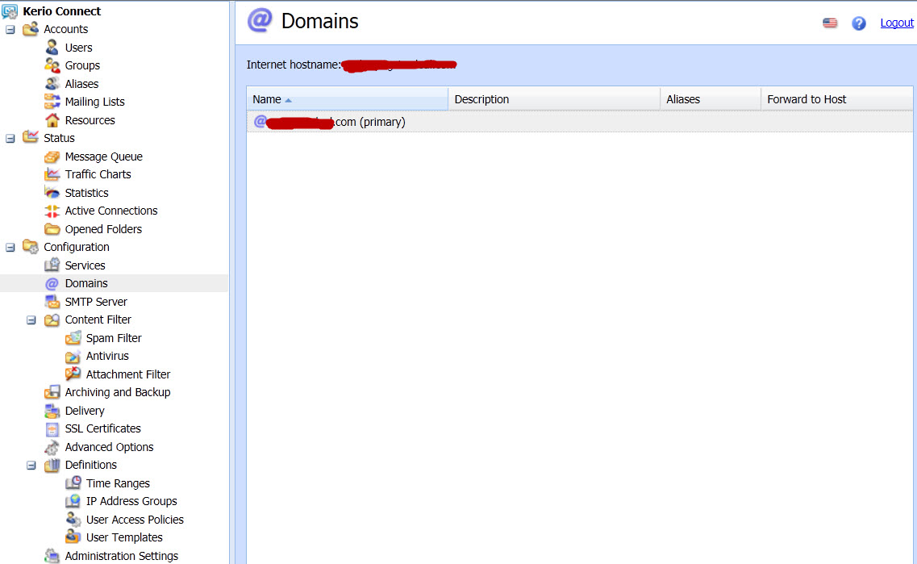Select the Time Ranges icon
The image size is (917, 564).
73,483
